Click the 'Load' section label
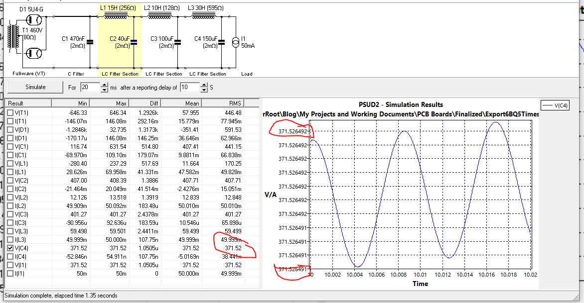Viewport: 584px width, 303px height. coord(247,74)
